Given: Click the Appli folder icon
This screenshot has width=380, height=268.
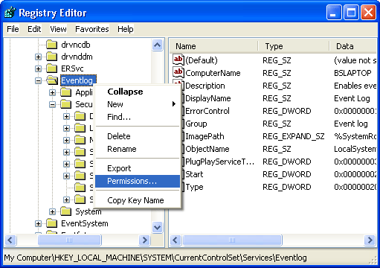Looking at the screenshot, I should click(x=66, y=92).
